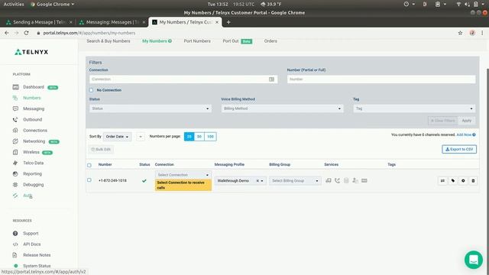Image resolution: width=489 pixels, height=275 pixels.
Task: Set numbers per page to 50
Action: tap(199, 137)
